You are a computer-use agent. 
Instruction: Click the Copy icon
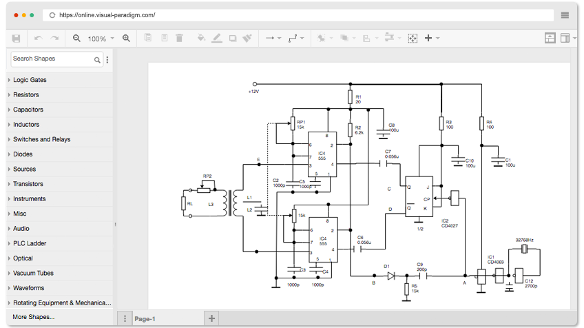[148, 38]
